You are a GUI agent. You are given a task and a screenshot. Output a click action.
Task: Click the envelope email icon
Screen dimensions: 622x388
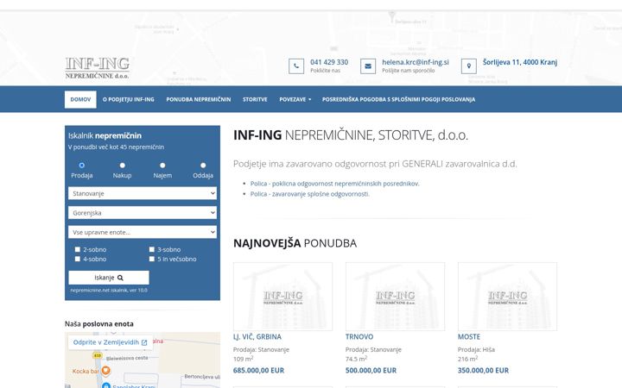[368, 66]
